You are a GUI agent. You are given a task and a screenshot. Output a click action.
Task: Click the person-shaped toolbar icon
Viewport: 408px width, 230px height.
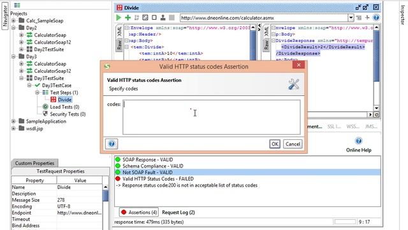tap(163, 17)
